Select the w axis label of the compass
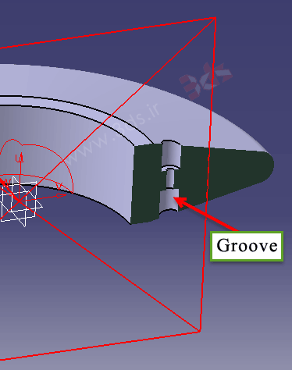 7,182
